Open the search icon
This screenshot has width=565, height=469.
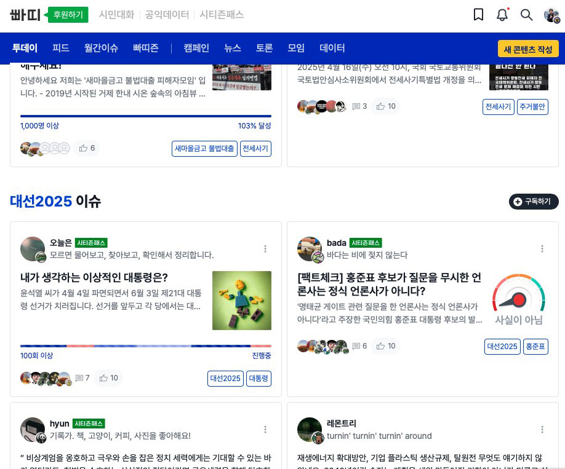527,15
